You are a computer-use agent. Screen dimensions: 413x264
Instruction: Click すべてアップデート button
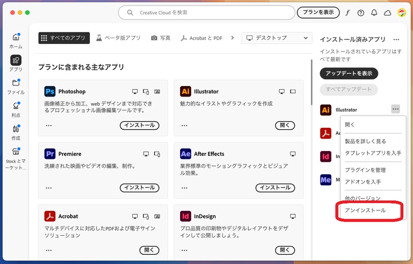click(x=349, y=89)
